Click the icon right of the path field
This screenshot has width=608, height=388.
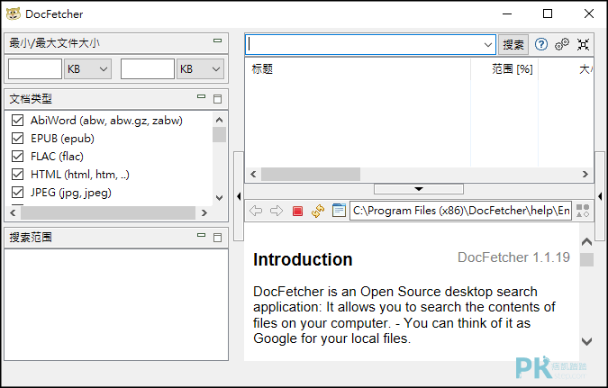[583, 211]
